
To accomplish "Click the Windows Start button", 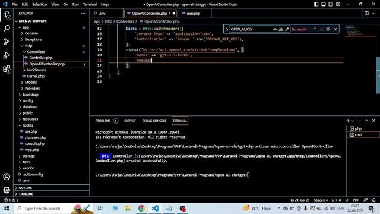I will 7,209.
